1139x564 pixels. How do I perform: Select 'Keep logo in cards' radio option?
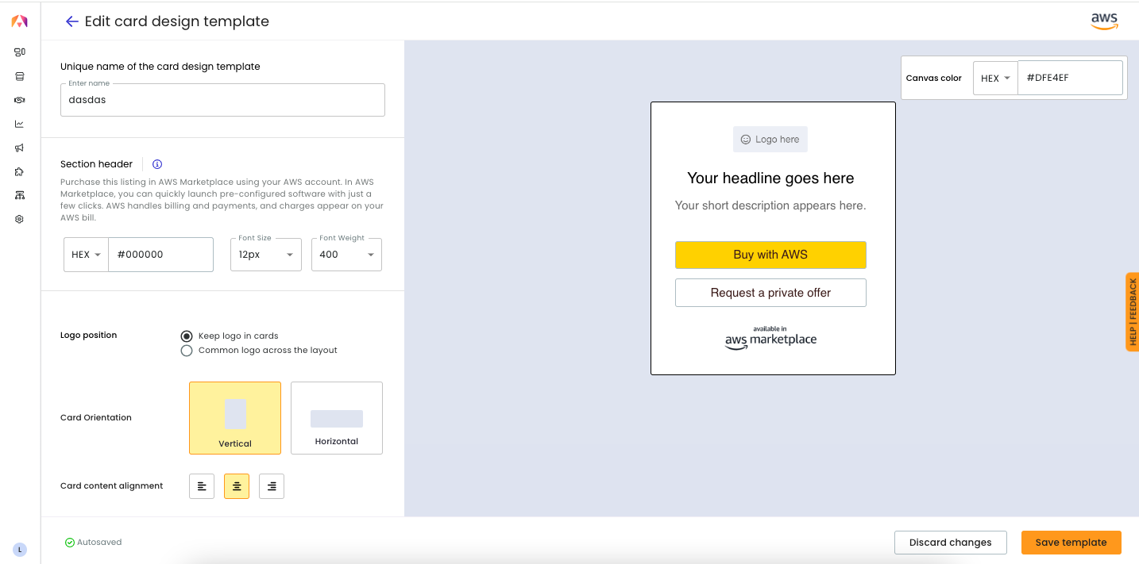(x=187, y=336)
